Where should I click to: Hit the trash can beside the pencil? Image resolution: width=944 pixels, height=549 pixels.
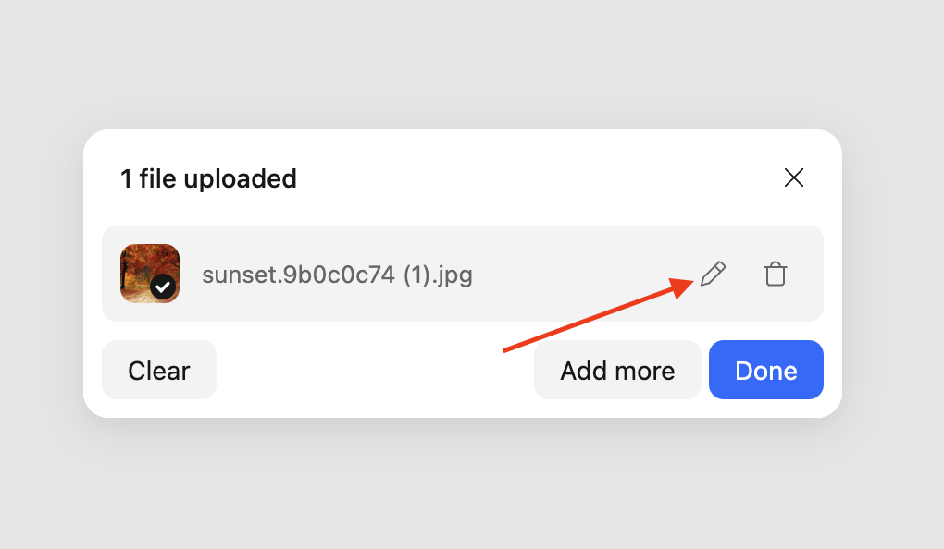[776, 274]
